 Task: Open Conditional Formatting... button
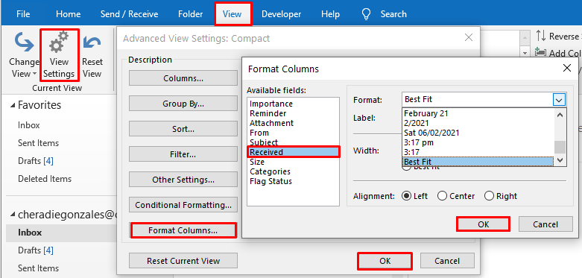(x=183, y=205)
